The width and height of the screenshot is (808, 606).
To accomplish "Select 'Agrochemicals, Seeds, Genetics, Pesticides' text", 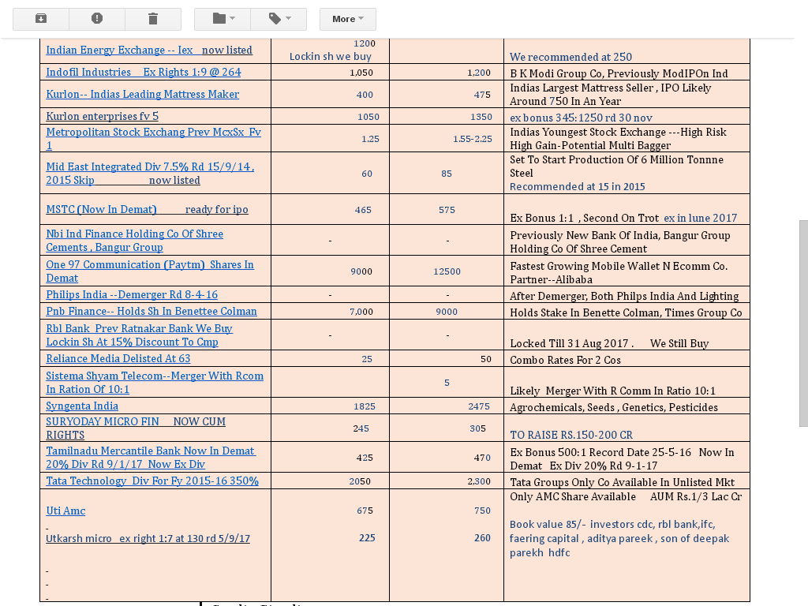I will 614,408.
